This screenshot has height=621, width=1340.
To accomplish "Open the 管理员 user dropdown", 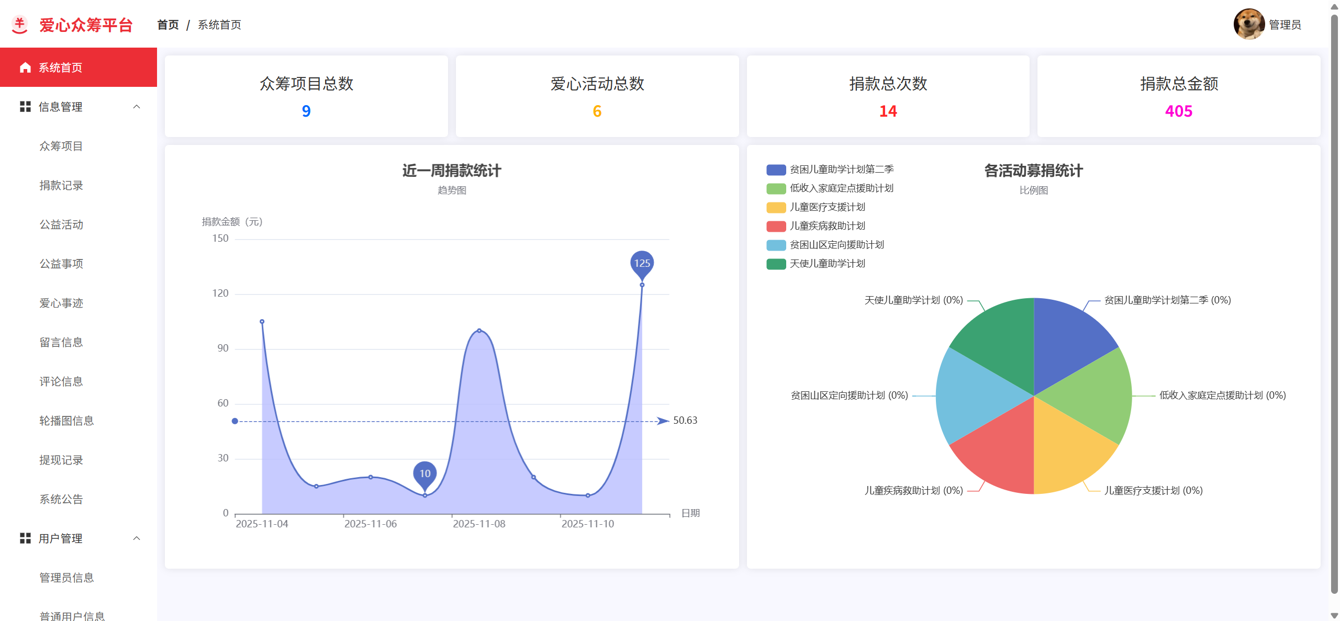I will pyautogui.click(x=1285, y=25).
